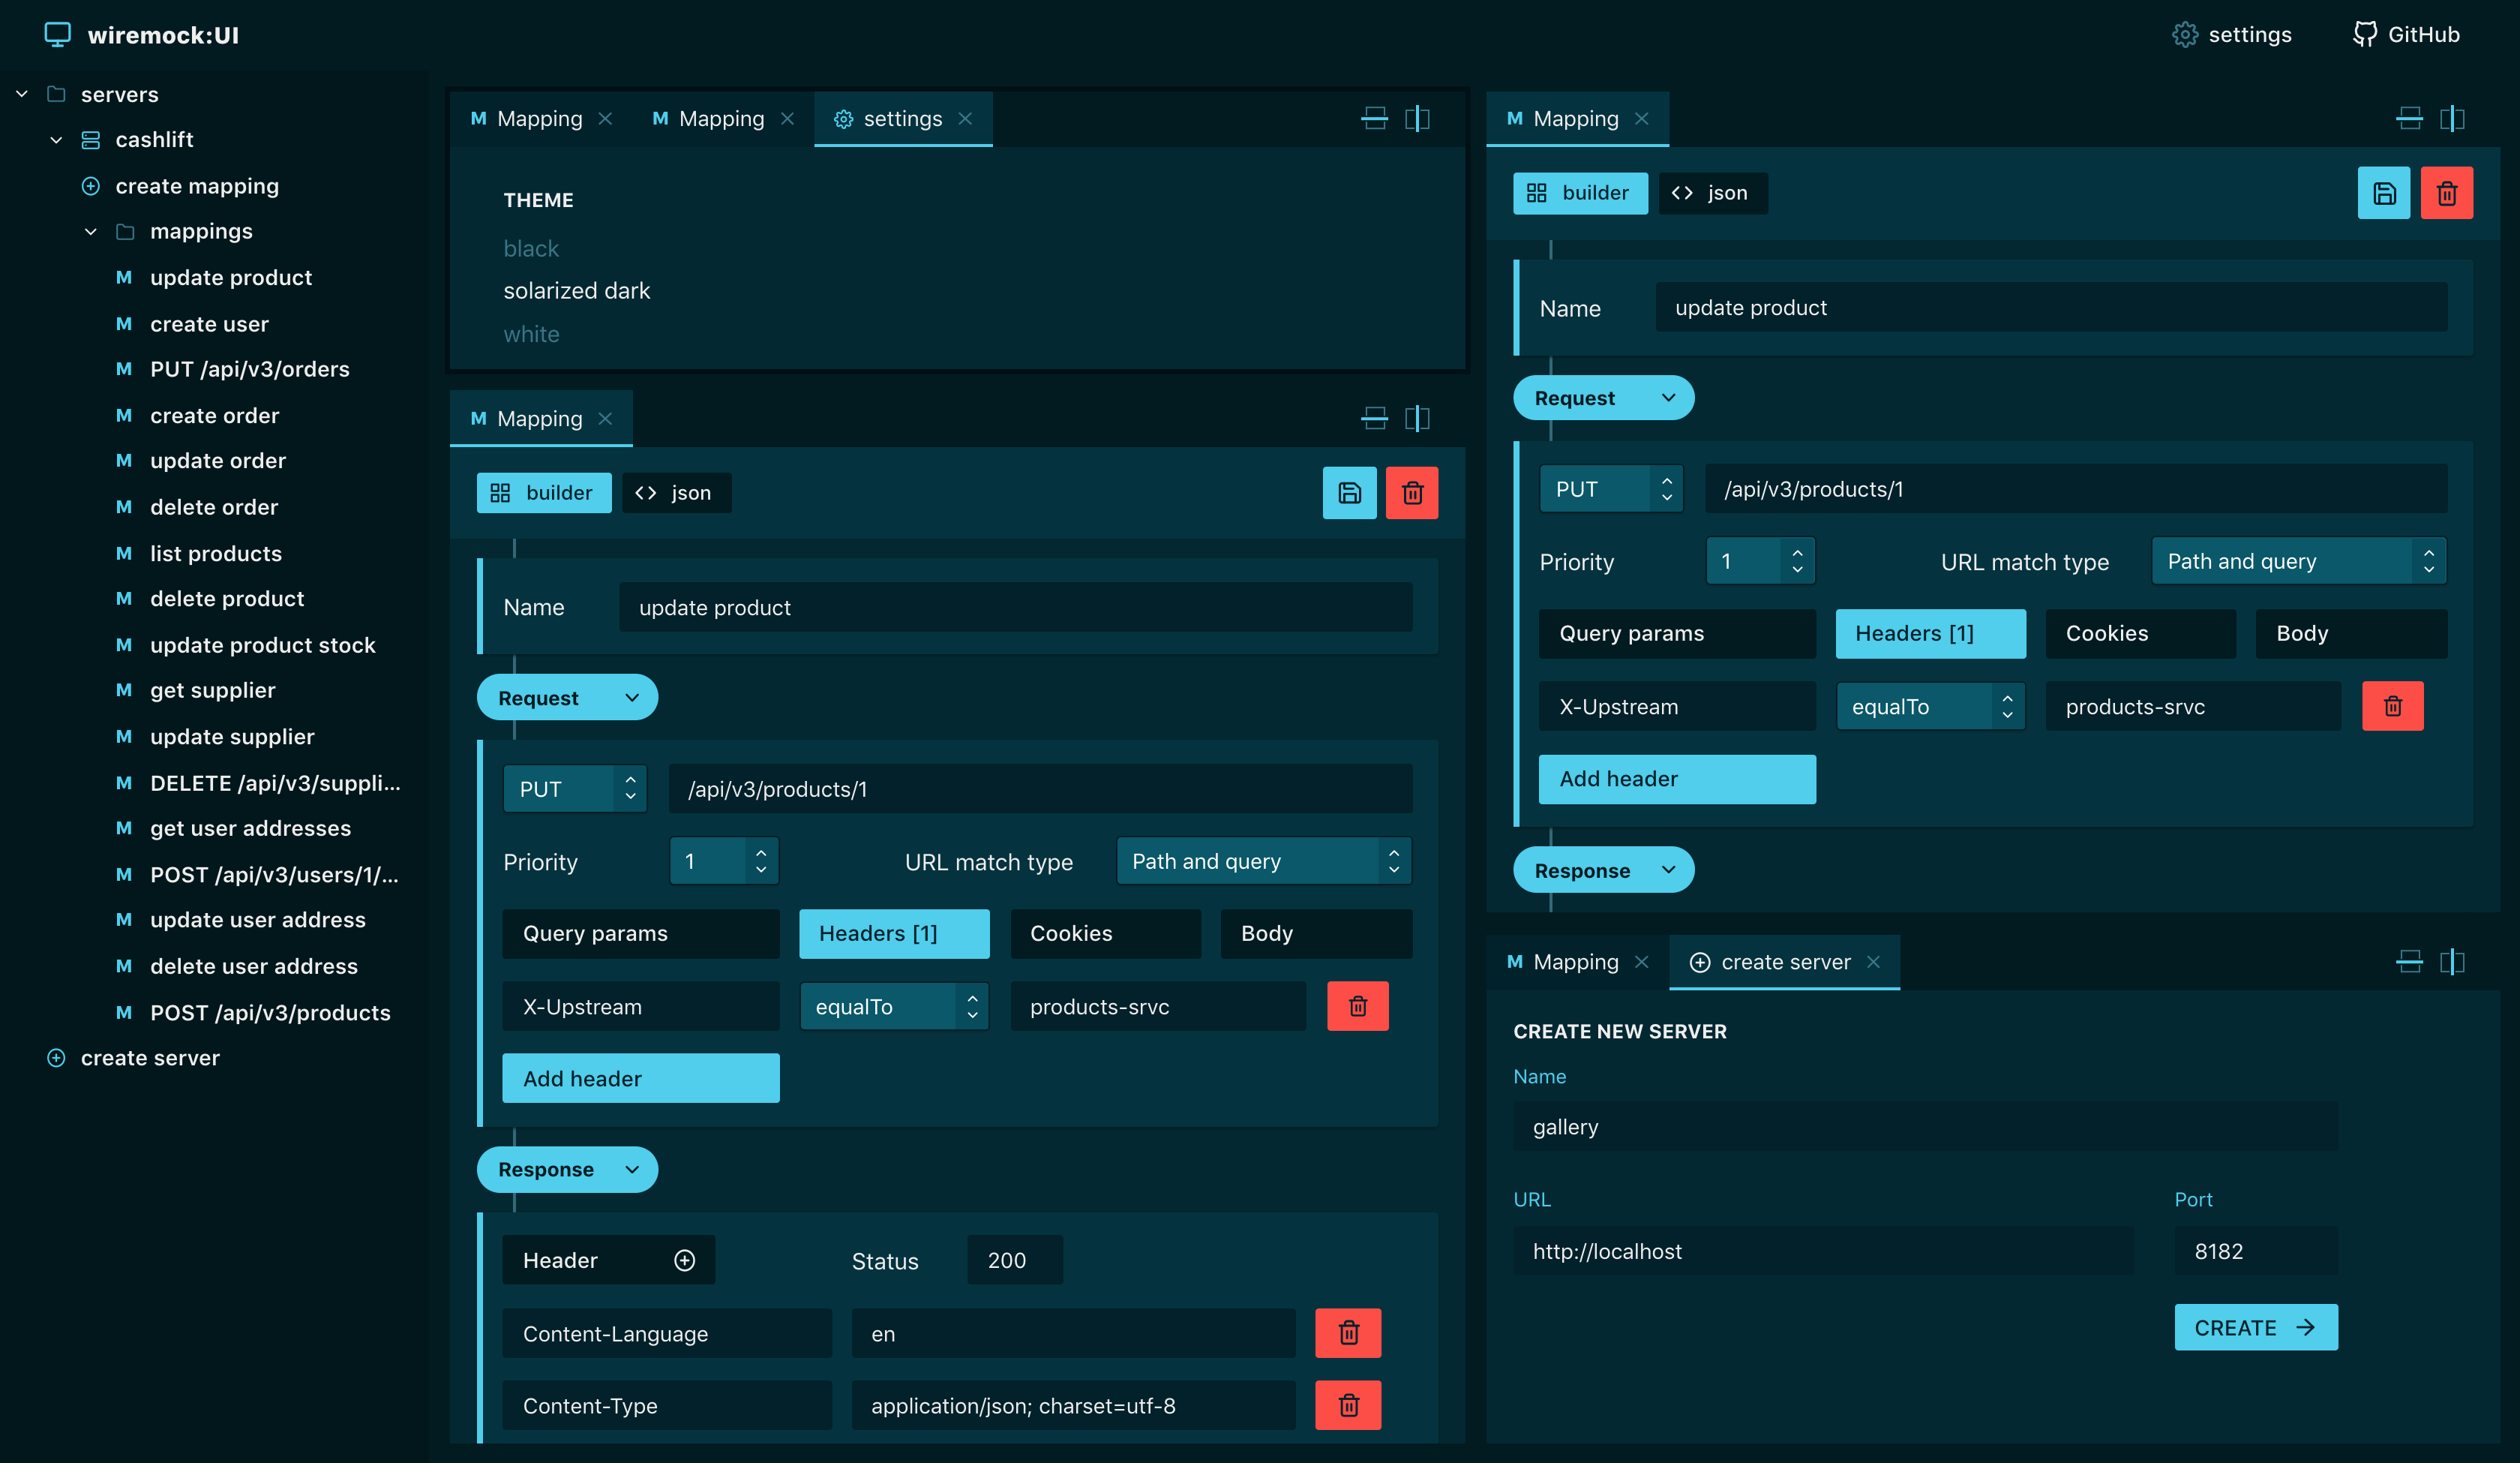Viewport: 2520px width, 1463px height.
Task: Select the black theme option
Action: (531, 248)
